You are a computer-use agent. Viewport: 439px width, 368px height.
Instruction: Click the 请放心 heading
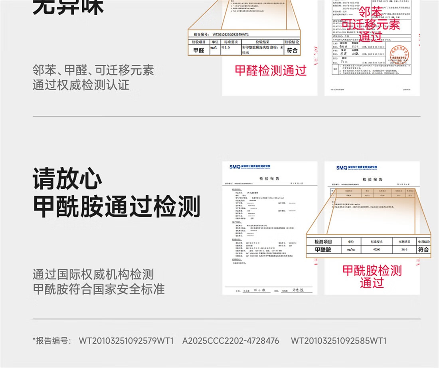tap(67, 180)
